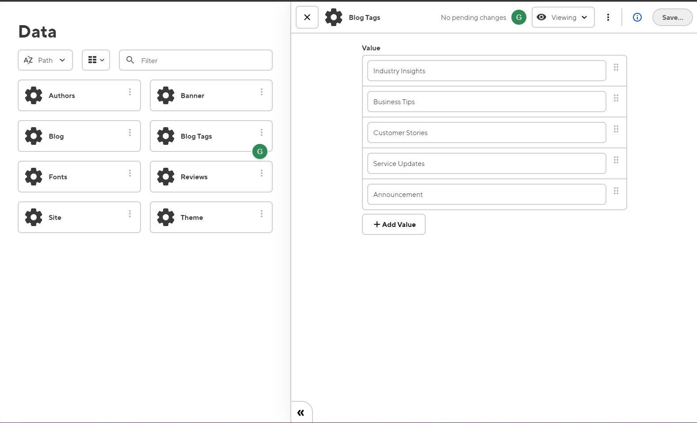Click the drag handle beside Announcement

(x=616, y=191)
